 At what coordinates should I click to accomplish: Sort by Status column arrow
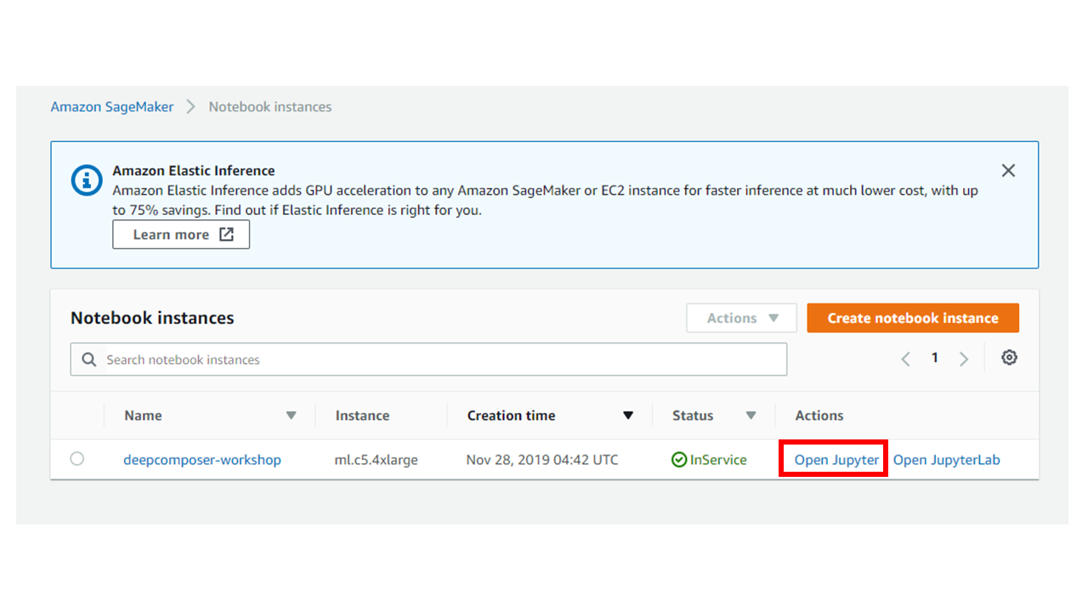(x=751, y=416)
